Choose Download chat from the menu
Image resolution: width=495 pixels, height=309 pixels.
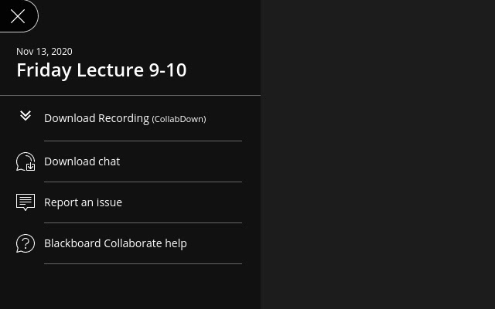pyautogui.click(x=82, y=161)
